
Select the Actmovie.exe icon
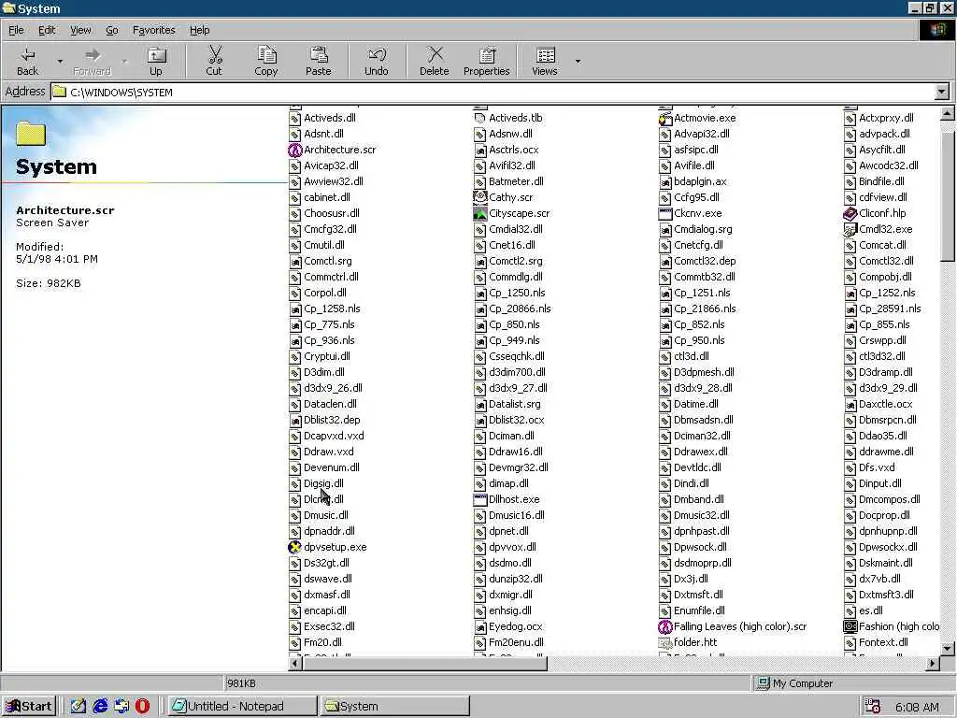tap(664, 118)
